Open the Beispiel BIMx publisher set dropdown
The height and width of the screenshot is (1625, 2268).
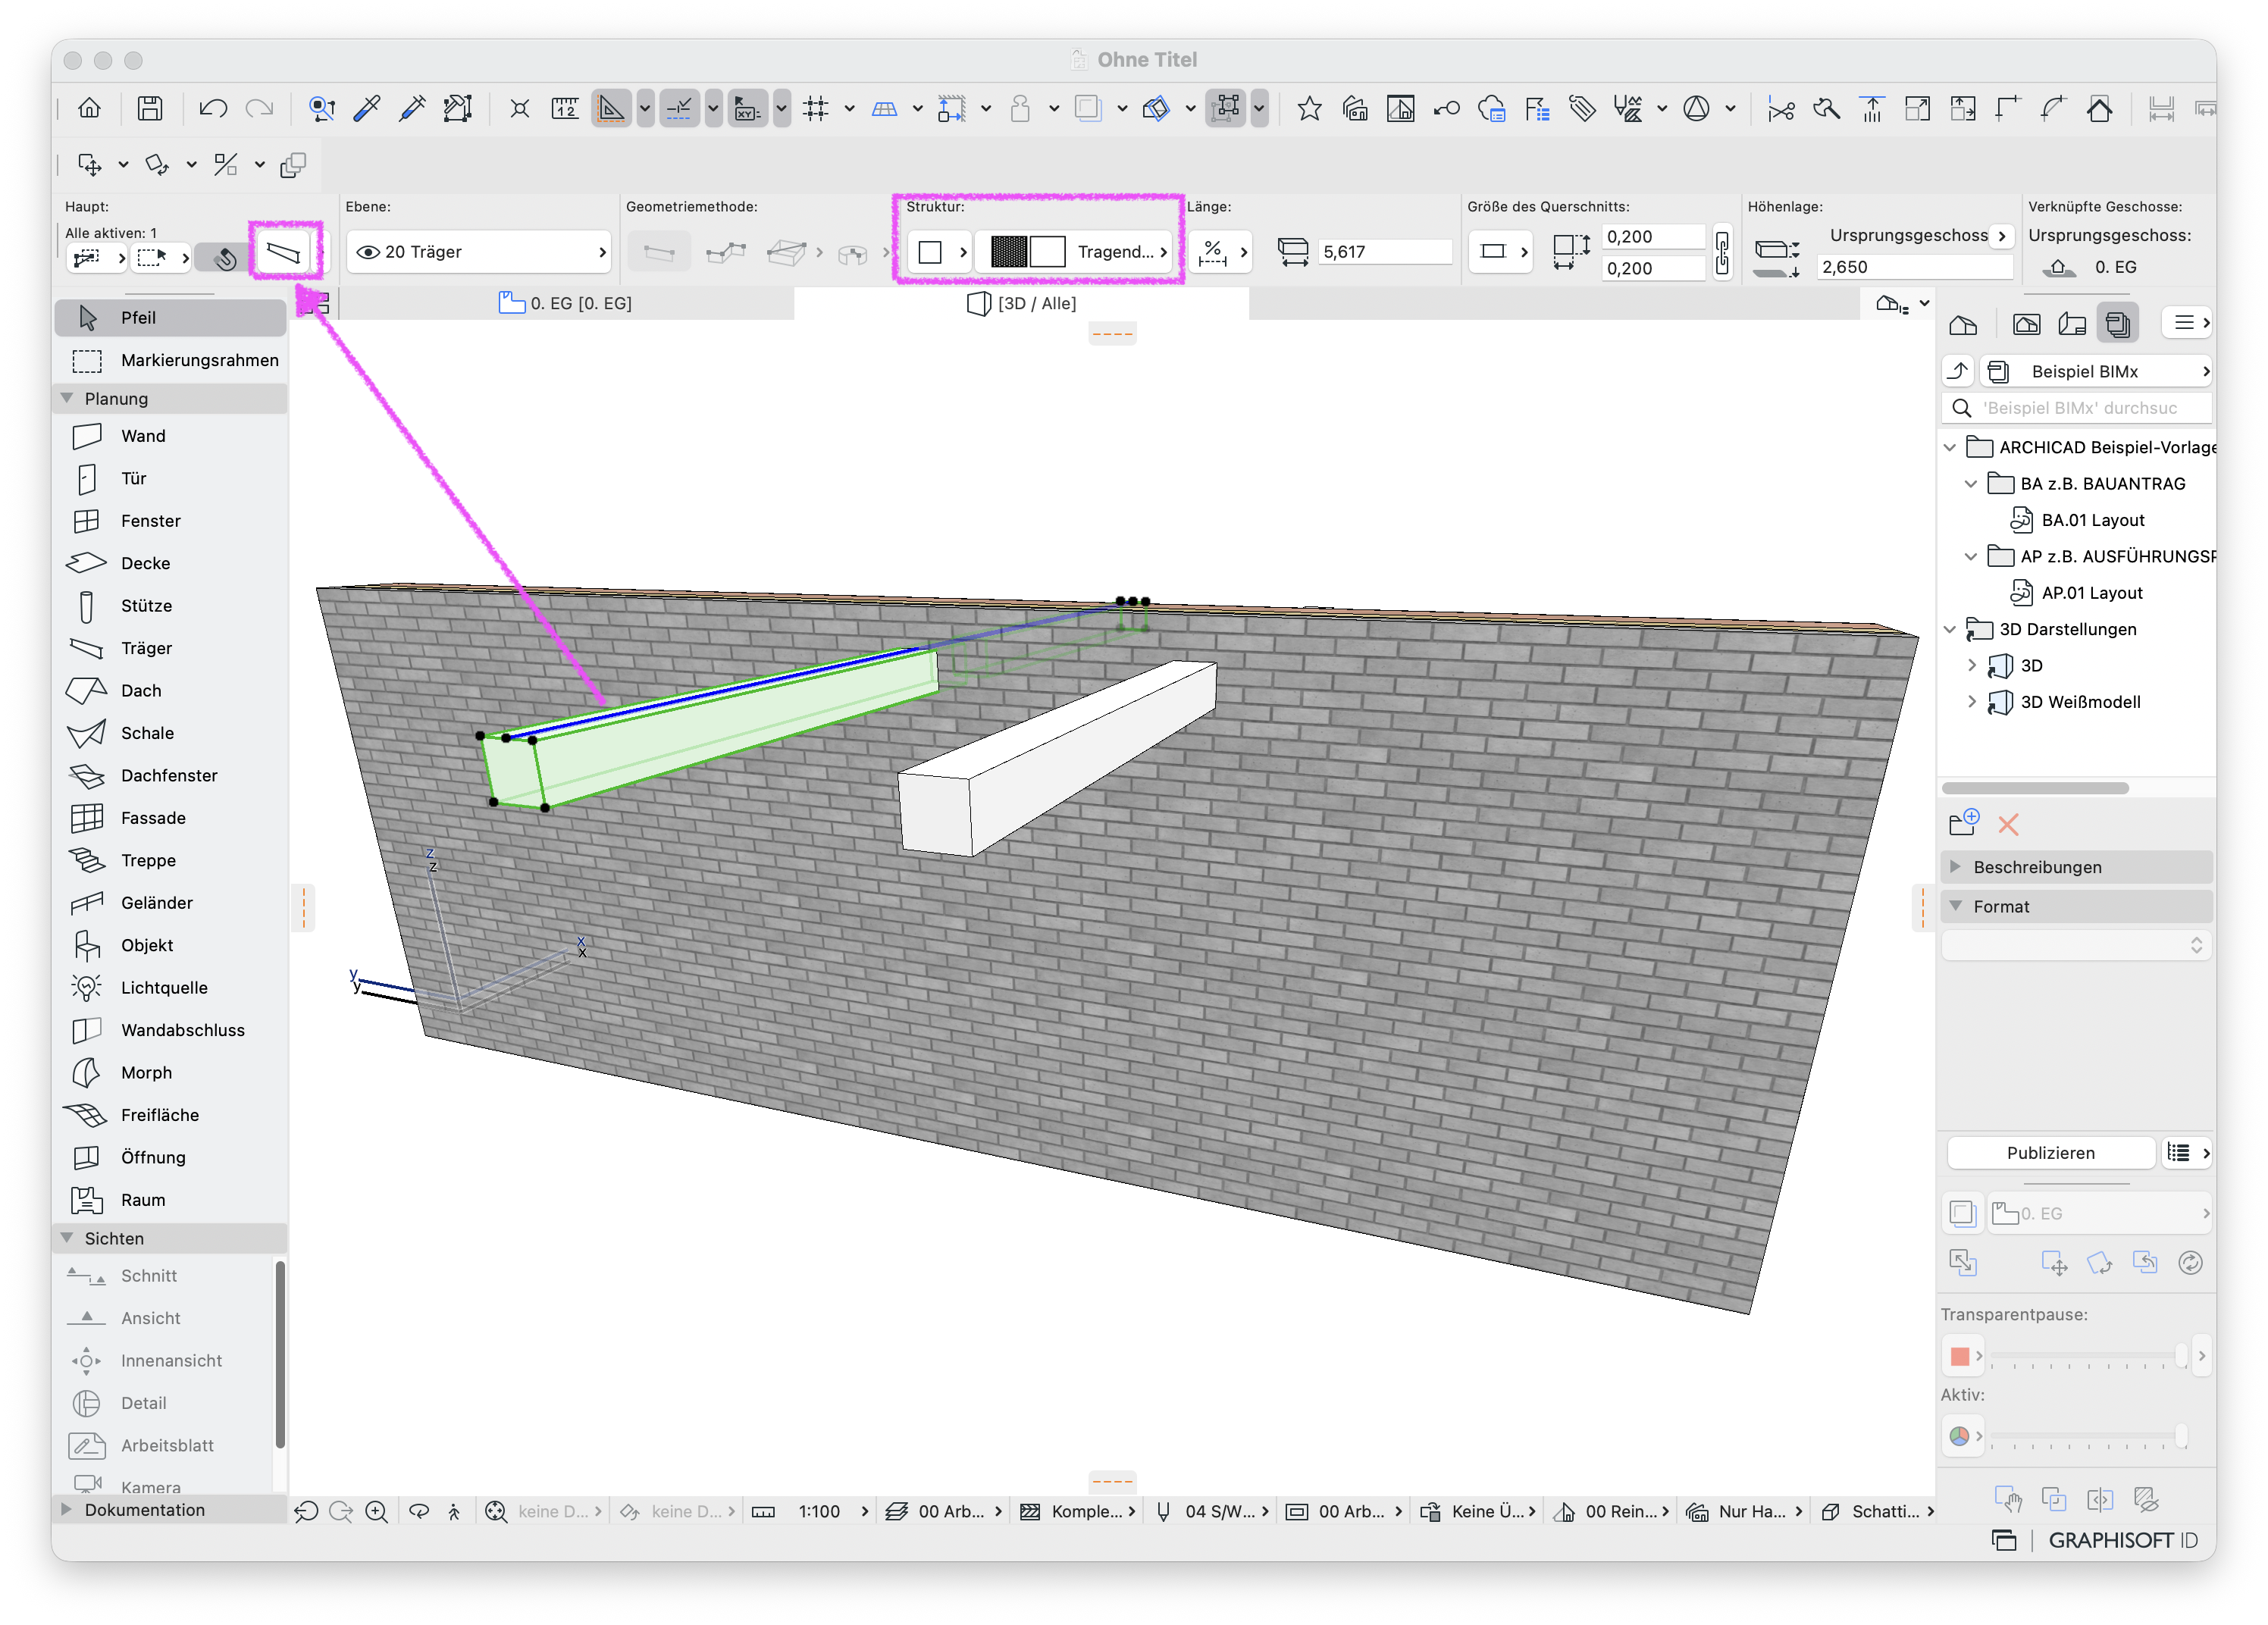(2096, 372)
